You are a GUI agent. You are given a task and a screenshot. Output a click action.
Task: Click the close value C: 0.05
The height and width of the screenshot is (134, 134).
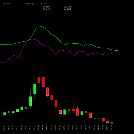click(x=46, y=7)
